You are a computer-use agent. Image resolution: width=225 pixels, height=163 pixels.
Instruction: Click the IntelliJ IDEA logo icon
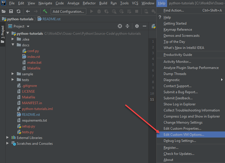tap(3, 3)
